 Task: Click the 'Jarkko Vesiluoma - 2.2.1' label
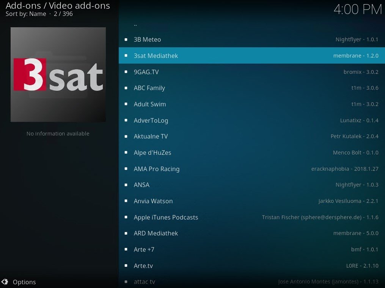tap(349, 201)
